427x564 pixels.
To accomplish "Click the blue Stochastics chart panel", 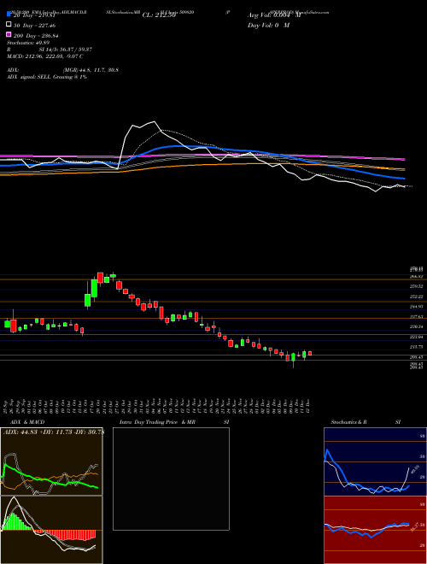I will 375,461.
